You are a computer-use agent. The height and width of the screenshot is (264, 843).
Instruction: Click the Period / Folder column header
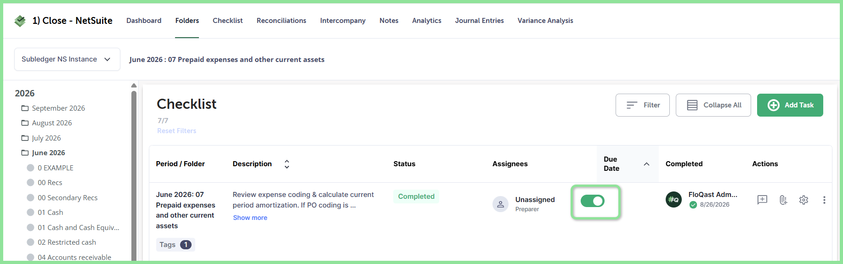click(x=180, y=164)
